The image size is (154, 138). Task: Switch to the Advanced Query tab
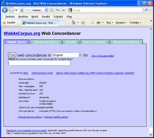point(46,42)
